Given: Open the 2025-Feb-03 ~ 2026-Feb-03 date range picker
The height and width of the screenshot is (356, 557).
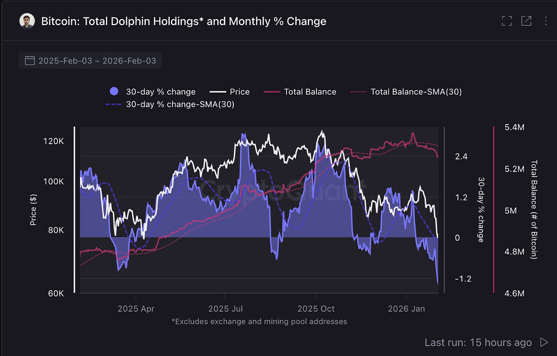Looking at the screenshot, I should coord(97,60).
